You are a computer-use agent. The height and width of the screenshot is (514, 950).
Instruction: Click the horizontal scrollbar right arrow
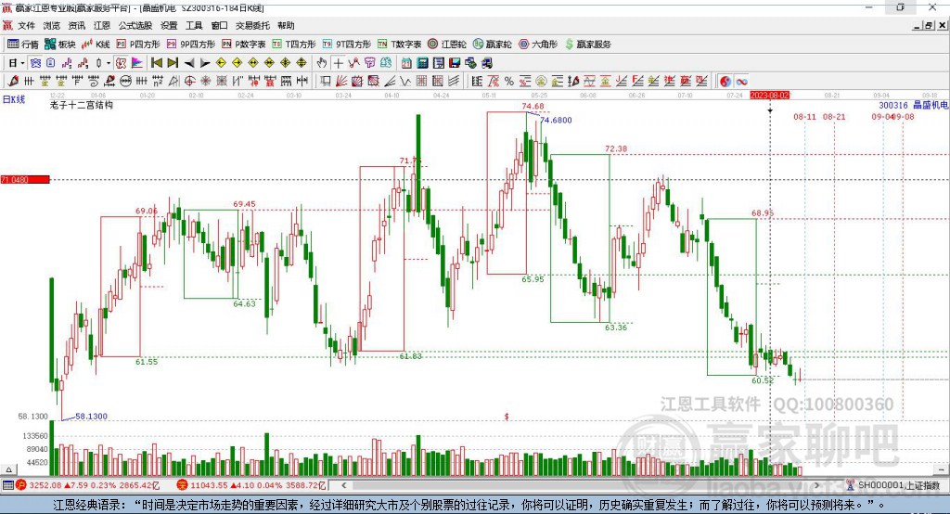[x=816, y=485]
